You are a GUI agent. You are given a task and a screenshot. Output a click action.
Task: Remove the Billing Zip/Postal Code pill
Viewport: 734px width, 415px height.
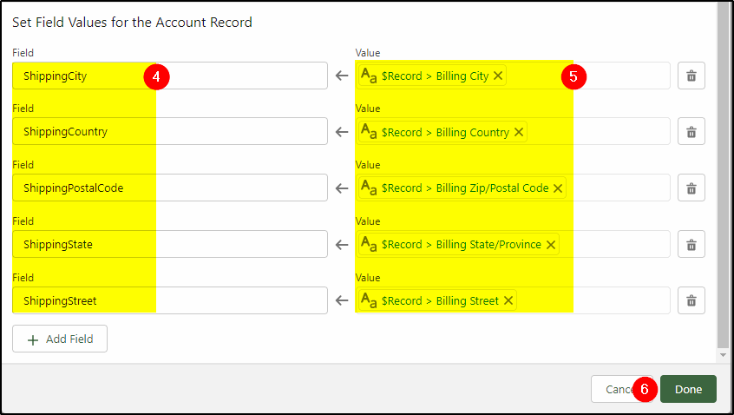558,188
